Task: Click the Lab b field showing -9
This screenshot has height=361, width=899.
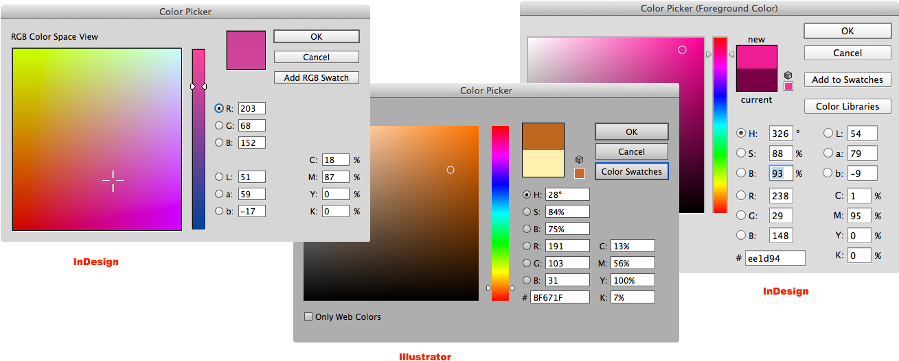Action: 863,173
